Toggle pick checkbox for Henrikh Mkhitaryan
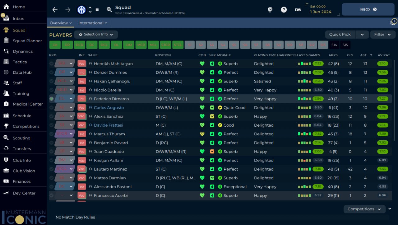The image size is (398, 225). [x=51, y=63]
